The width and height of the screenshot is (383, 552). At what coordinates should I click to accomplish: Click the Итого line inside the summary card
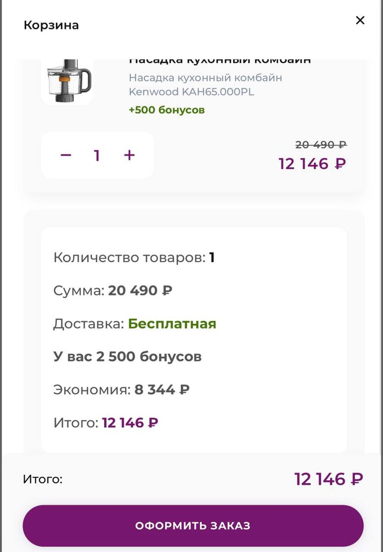[x=106, y=422]
